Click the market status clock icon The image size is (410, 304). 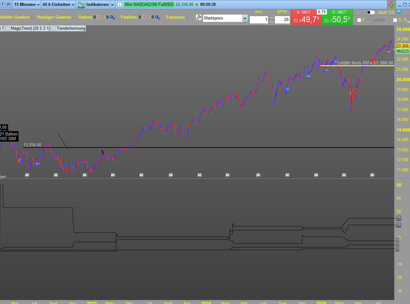(x=197, y=5)
